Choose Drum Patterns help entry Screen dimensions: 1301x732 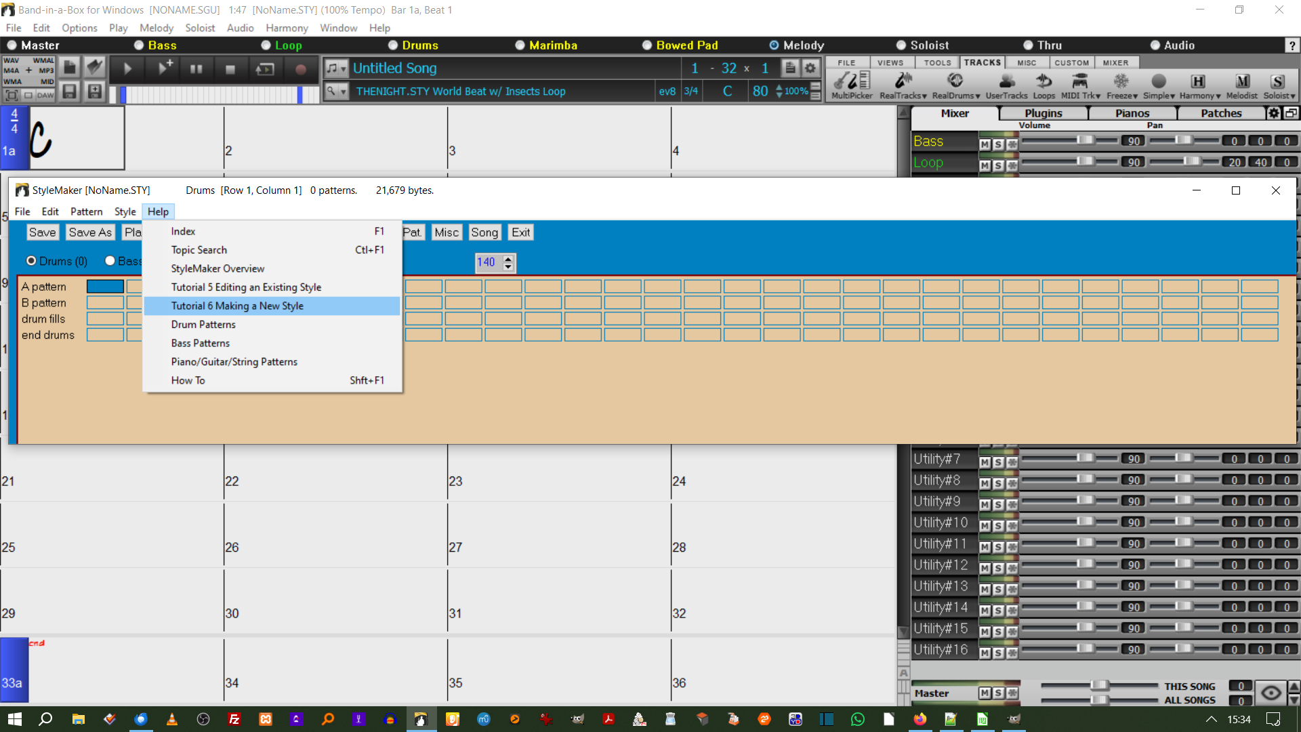(272, 324)
